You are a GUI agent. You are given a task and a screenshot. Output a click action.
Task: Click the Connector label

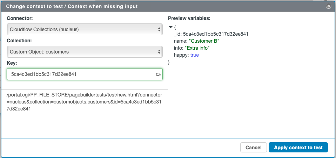[20, 19]
